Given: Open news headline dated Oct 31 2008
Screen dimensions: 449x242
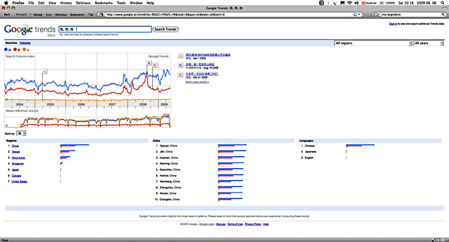Looking at the screenshot, I should click(202, 74).
